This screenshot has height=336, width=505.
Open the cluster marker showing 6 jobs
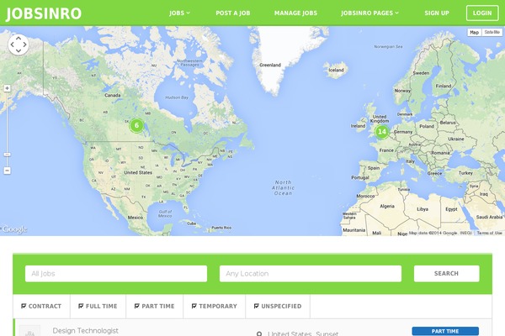pos(136,125)
